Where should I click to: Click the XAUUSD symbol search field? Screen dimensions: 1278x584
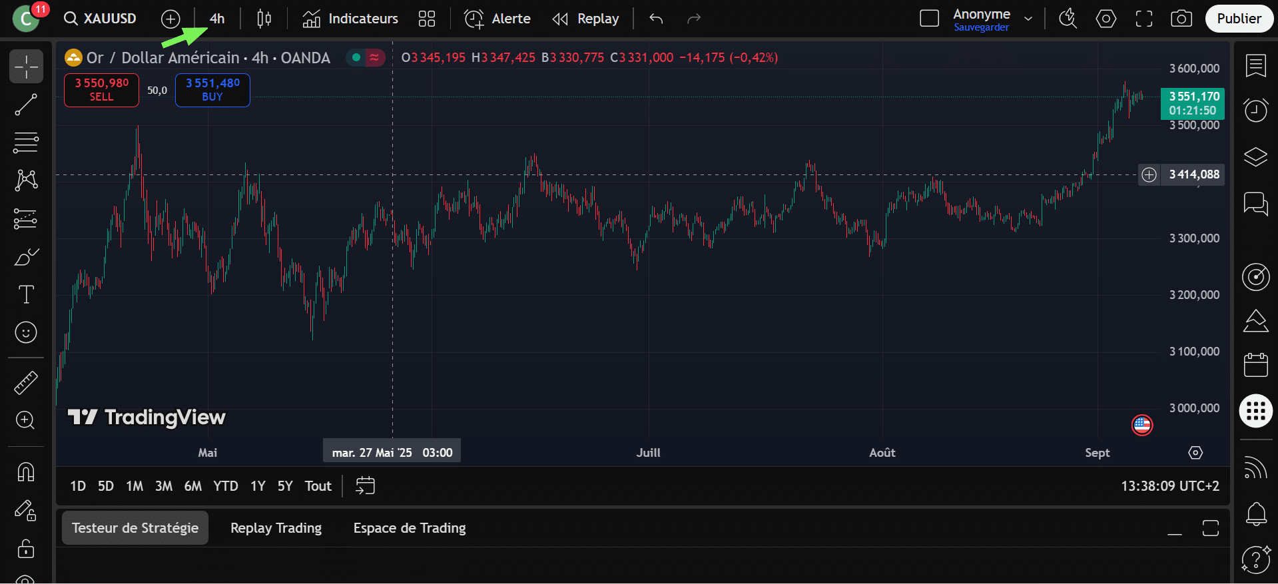101,19
